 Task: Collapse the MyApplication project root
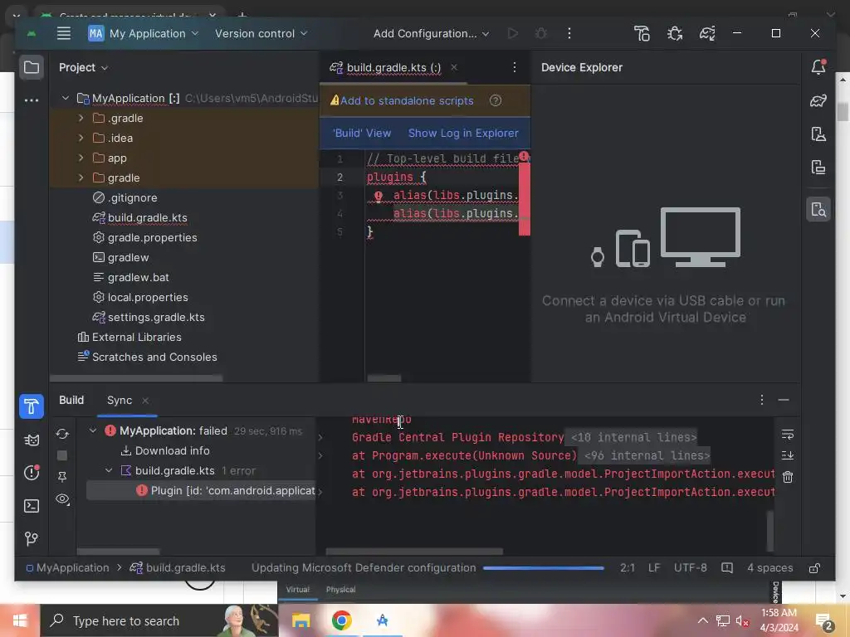click(x=66, y=98)
